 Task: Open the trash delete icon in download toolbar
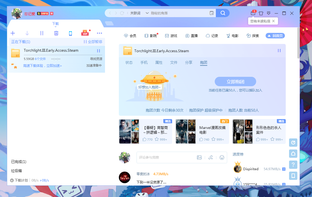(x=56, y=33)
